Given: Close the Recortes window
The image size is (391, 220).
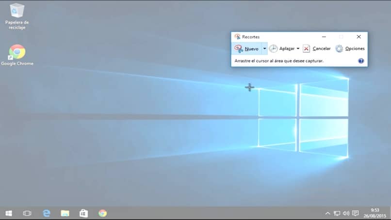Looking at the screenshot, I should (359, 37).
